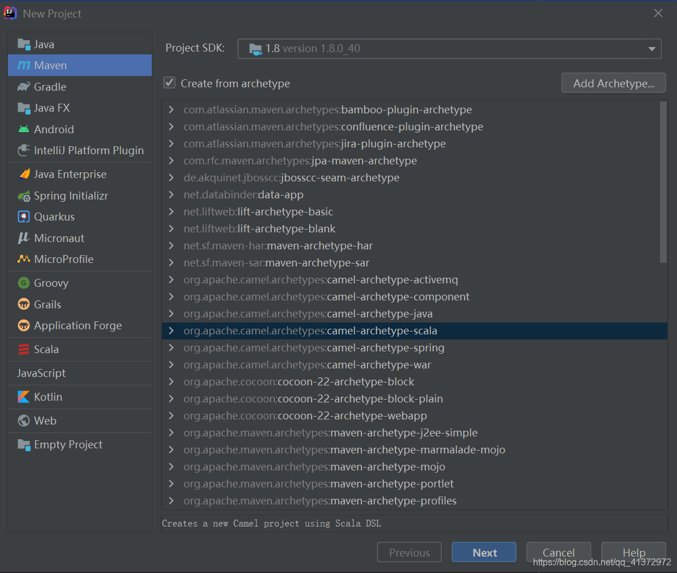Image resolution: width=677 pixels, height=573 pixels.
Task: Click the Gradle elephant icon
Action: pyautogui.click(x=24, y=87)
